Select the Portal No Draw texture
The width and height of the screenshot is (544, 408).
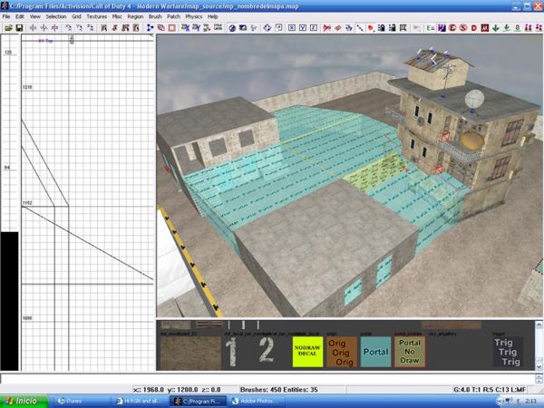[x=410, y=352]
